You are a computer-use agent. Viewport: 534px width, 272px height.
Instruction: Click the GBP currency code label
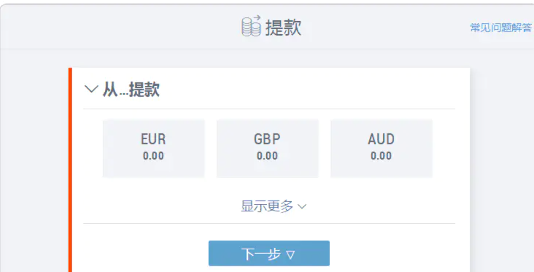point(267,139)
